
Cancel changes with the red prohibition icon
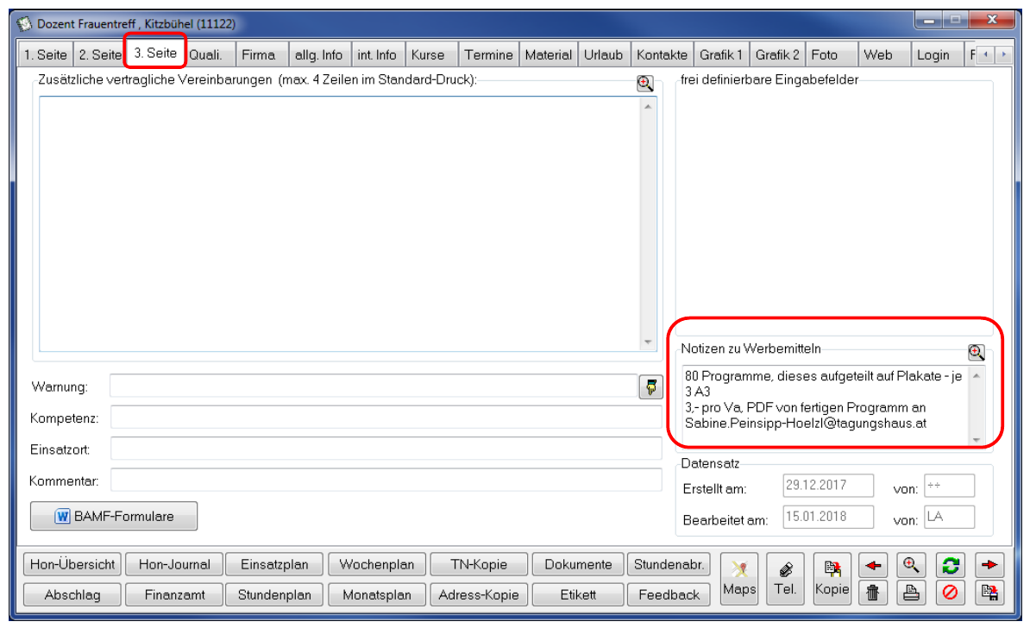click(x=950, y=593)
